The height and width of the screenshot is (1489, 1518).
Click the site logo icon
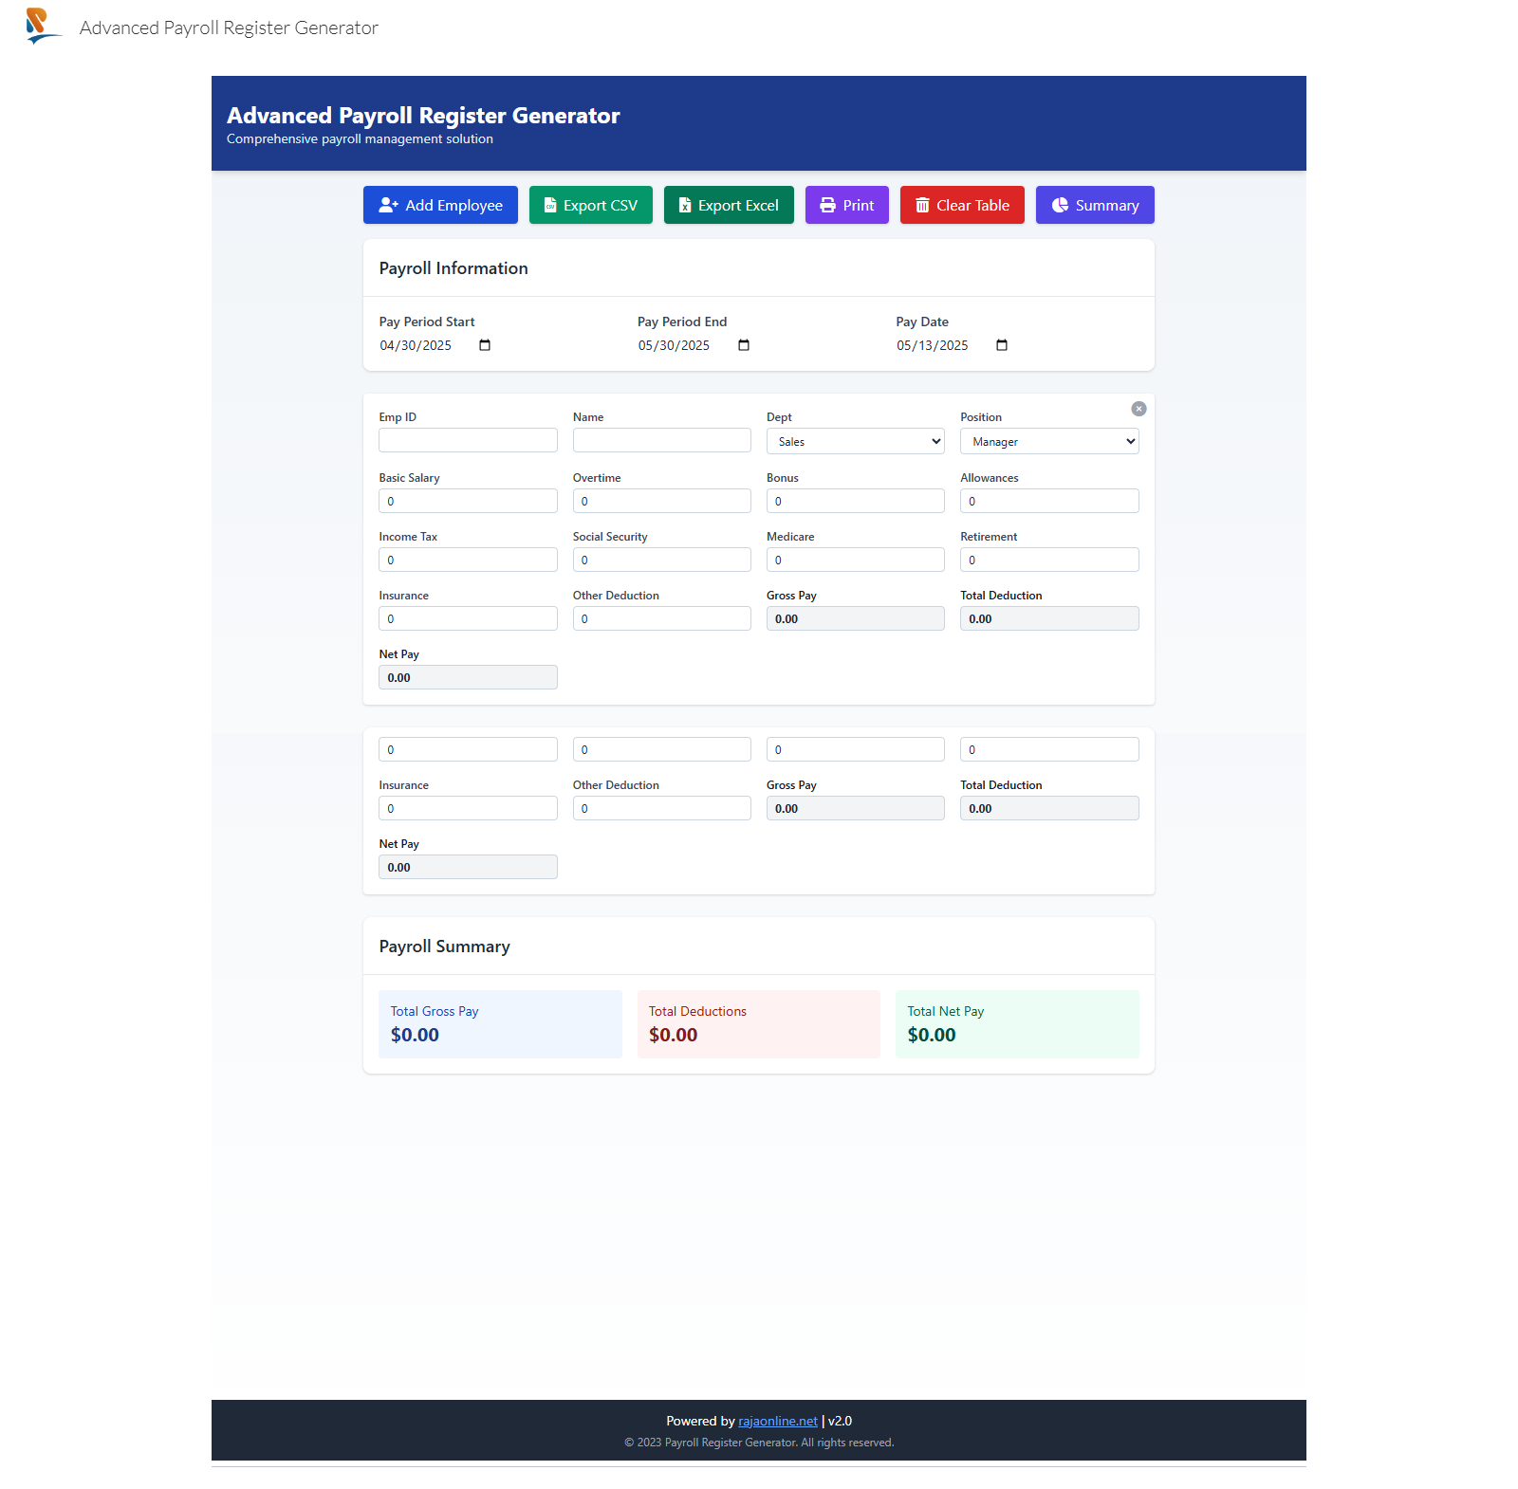coord(43,26)
